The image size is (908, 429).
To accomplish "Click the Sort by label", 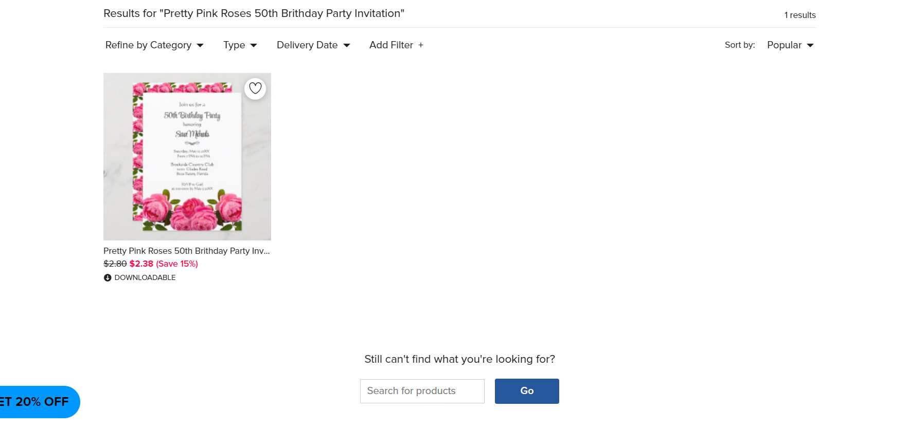I will (x=740, y=45).
